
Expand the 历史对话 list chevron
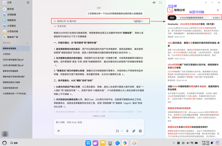click(x=27, y=43)
